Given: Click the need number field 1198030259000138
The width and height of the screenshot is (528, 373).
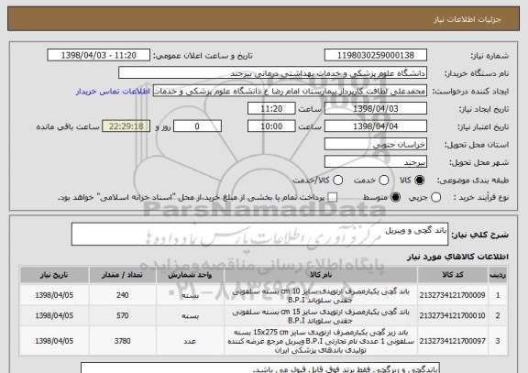Looking at the screenshot, I should click(376, 55).
